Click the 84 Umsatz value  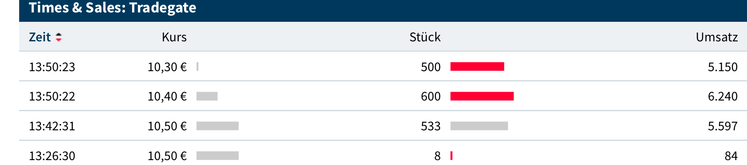point(731,156)
